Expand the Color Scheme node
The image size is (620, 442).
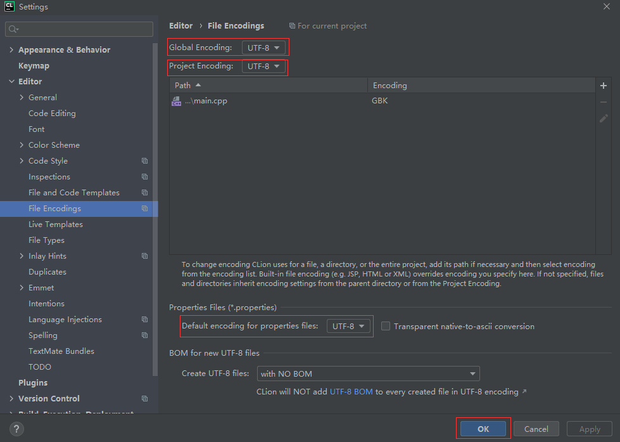tap(22, 145)
